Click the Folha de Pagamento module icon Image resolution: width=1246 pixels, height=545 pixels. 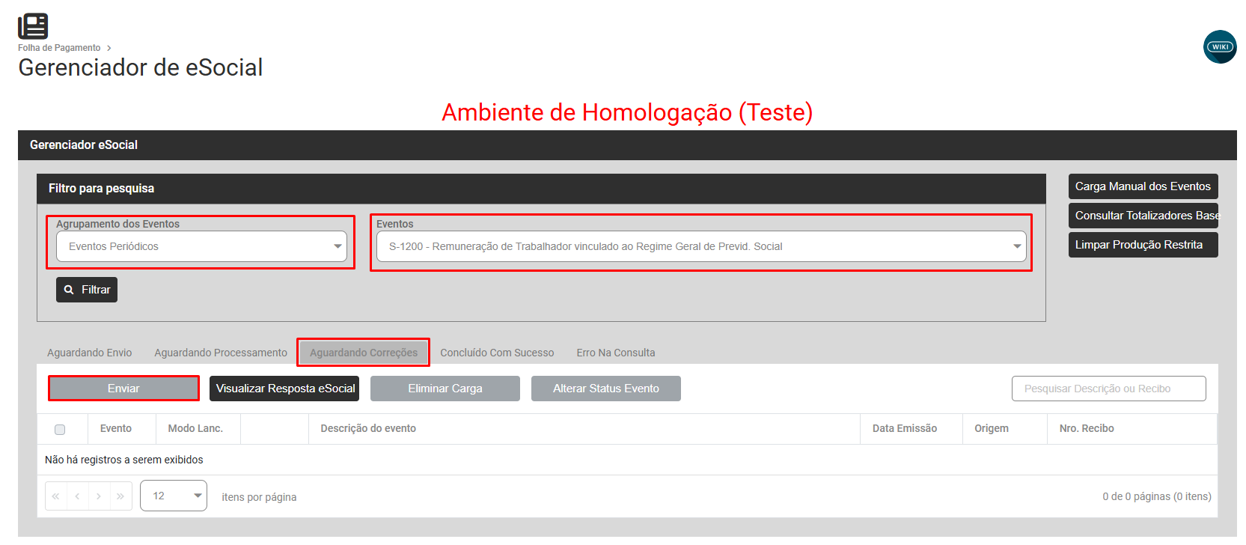coord(33,26)
